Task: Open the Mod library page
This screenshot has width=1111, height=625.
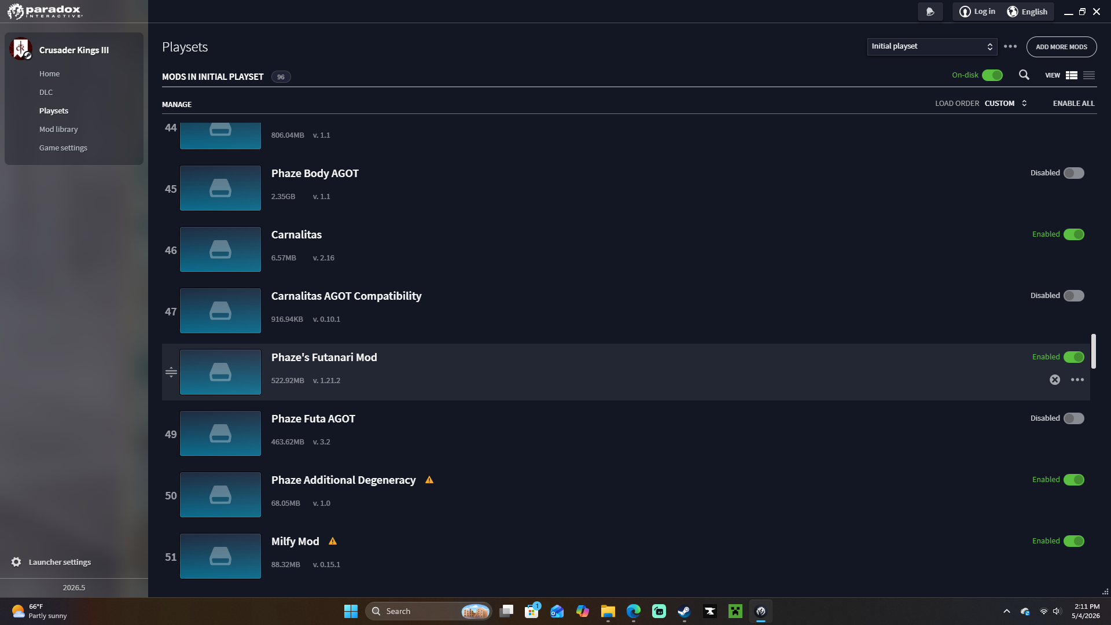Action: pos(58,129)
